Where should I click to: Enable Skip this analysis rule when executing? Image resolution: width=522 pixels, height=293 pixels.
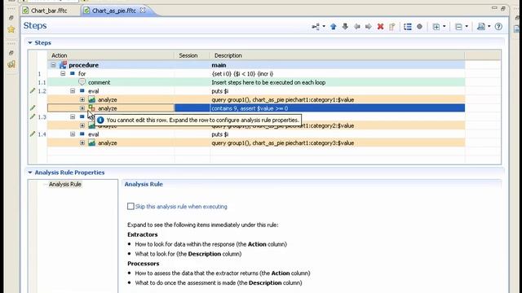(130, 206)
